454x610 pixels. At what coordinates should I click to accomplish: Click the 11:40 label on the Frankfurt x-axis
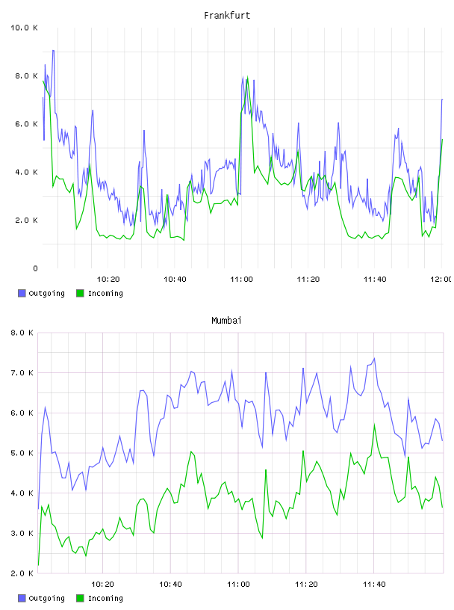point(375,280)
